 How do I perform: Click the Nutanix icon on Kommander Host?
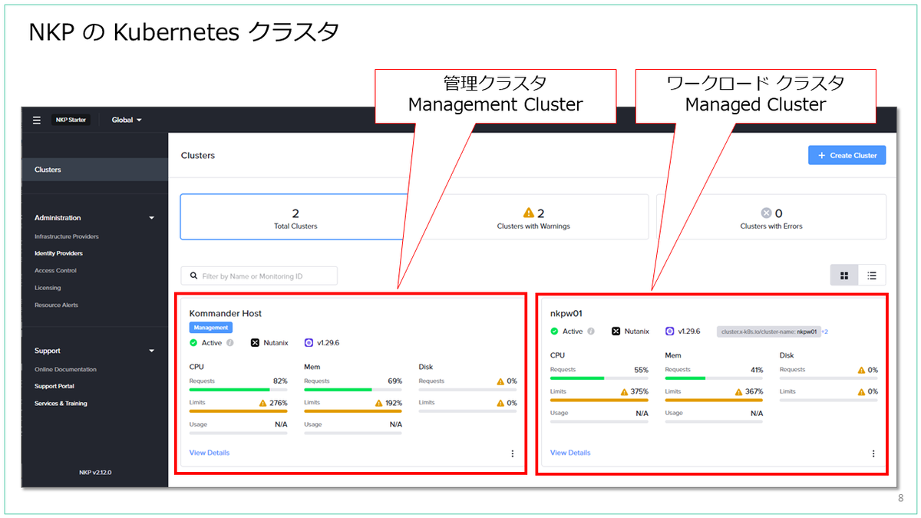click(256, 343)
